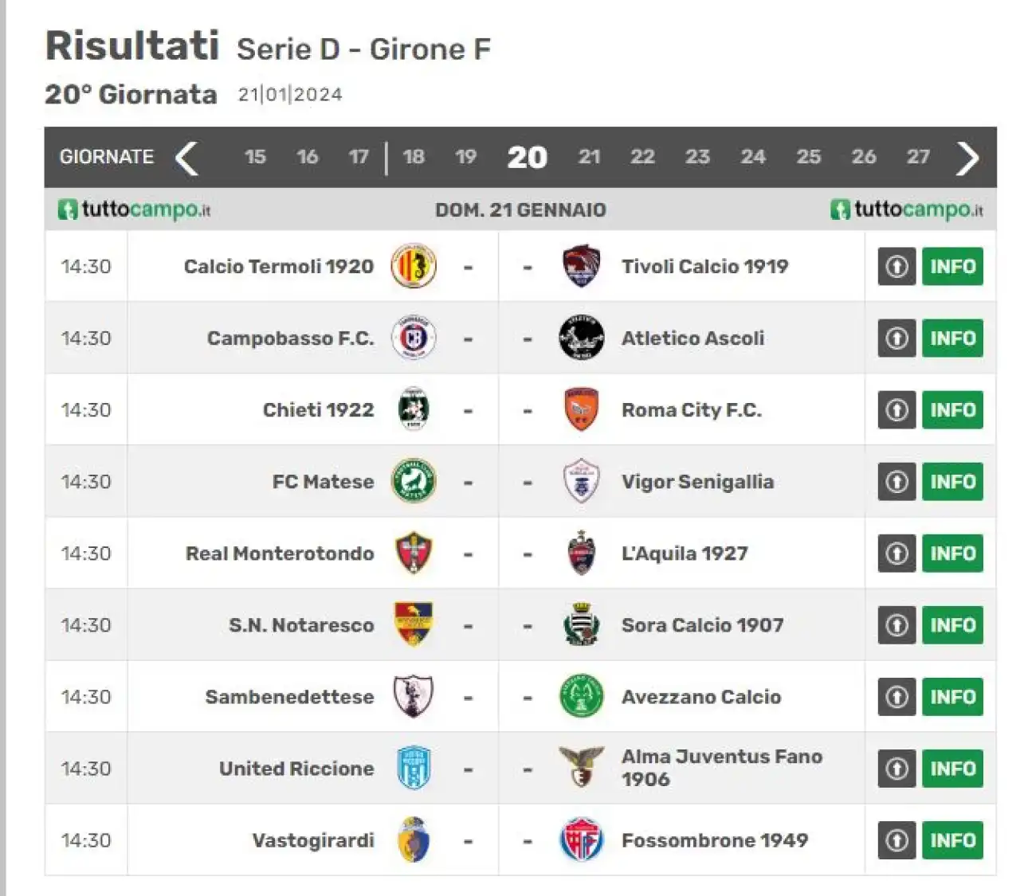1020x896 pixels.
Task: Switch to giornata 21
Action: coord(590,157)
